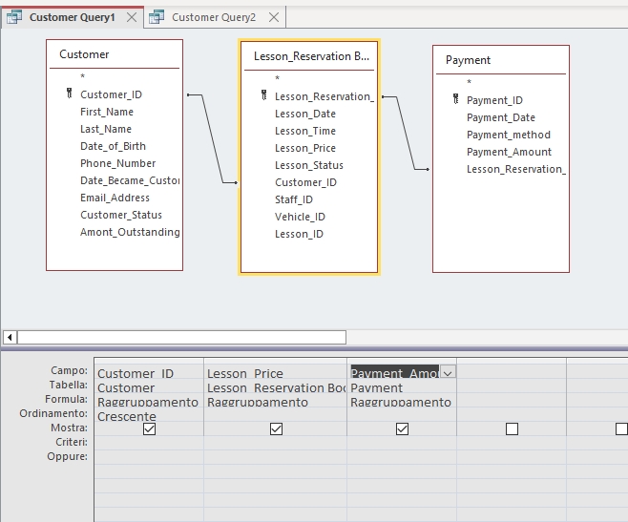The height and width of the screenshot is (522, 628).
Task: Check the partially visible Mostra box in fifth column
Action: click(x=621, y=429)
